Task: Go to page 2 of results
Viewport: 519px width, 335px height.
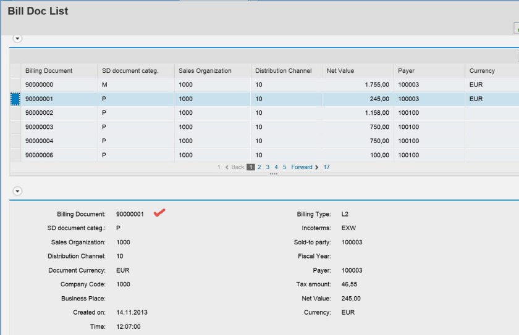Action: [259, 167]
